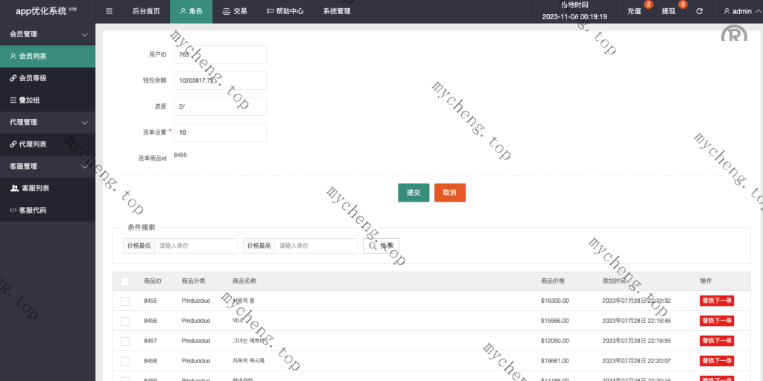Click the hamburger menu collapse icon

coord(110,11)
